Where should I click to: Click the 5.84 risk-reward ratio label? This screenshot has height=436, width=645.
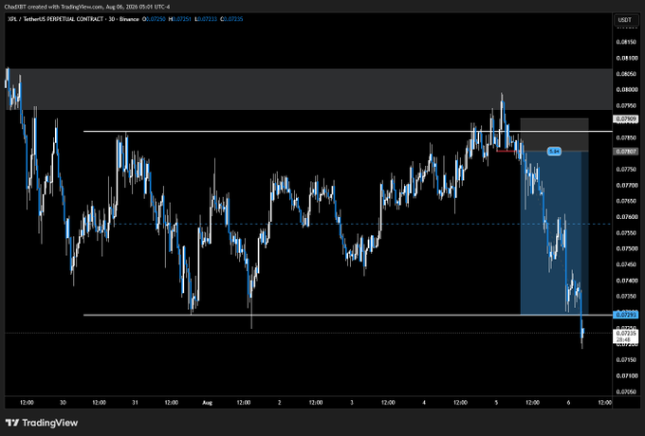click(x=554, y=152)
